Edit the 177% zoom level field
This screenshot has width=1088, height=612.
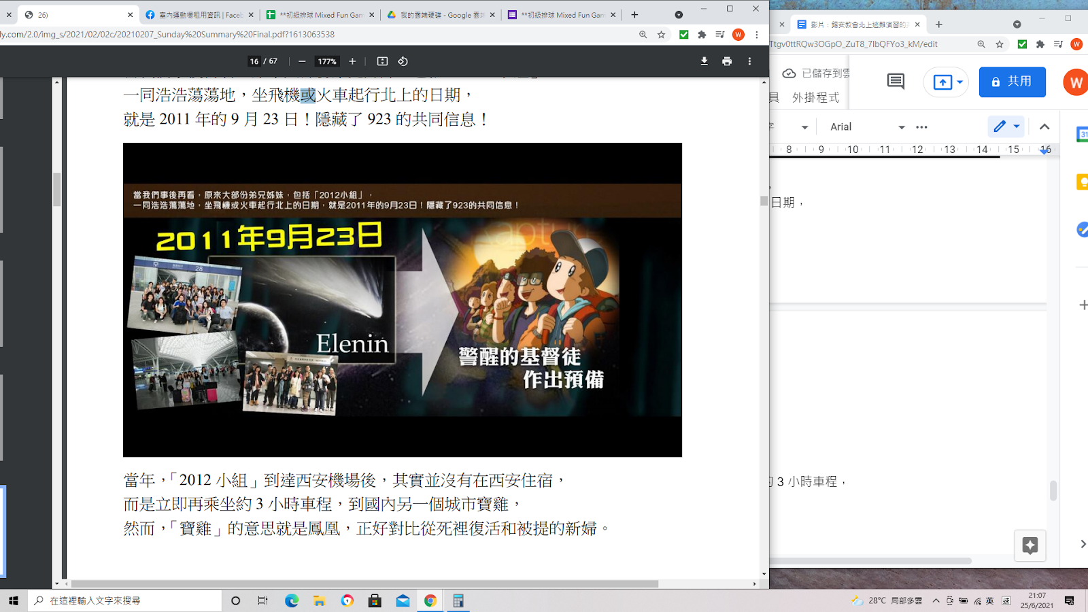(327, 61)
